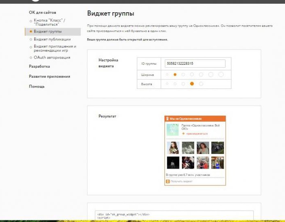This screenshot has height=222, width=285.
Task: Click the ОК для сайтов heading
Action: tap(42, 13)
